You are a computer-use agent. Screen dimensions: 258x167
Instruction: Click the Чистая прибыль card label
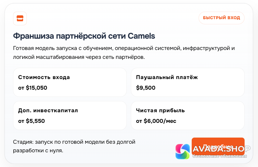click(x=160, y=111)
